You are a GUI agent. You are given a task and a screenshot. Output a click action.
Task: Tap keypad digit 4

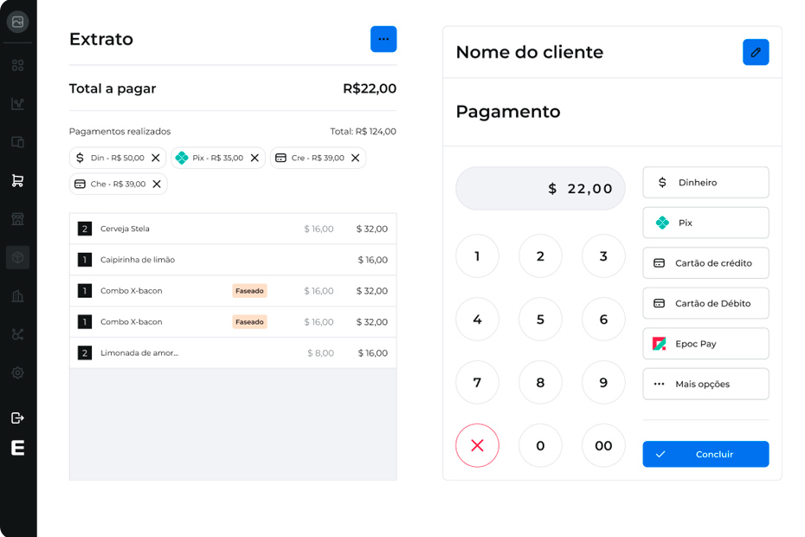pos(478,319)
